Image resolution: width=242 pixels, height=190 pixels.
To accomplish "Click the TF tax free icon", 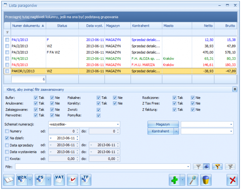I will point(86,180).
